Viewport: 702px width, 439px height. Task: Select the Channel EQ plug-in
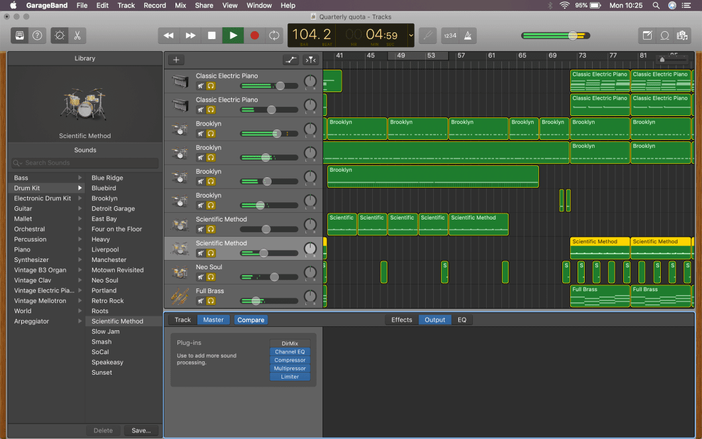click(289, 351)
